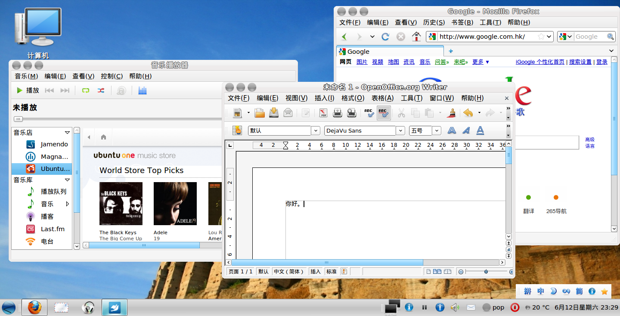Click 计算机 Computer desktop icon
The height and width of the screenshot is (316, 620).
(x=38, y=33)
